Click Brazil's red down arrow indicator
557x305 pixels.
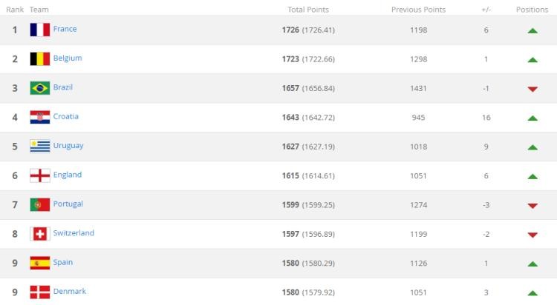532,89
